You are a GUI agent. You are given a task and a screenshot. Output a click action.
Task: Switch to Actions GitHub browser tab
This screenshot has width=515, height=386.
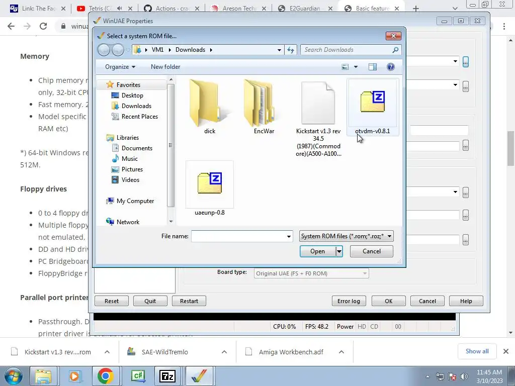point(172,9)
